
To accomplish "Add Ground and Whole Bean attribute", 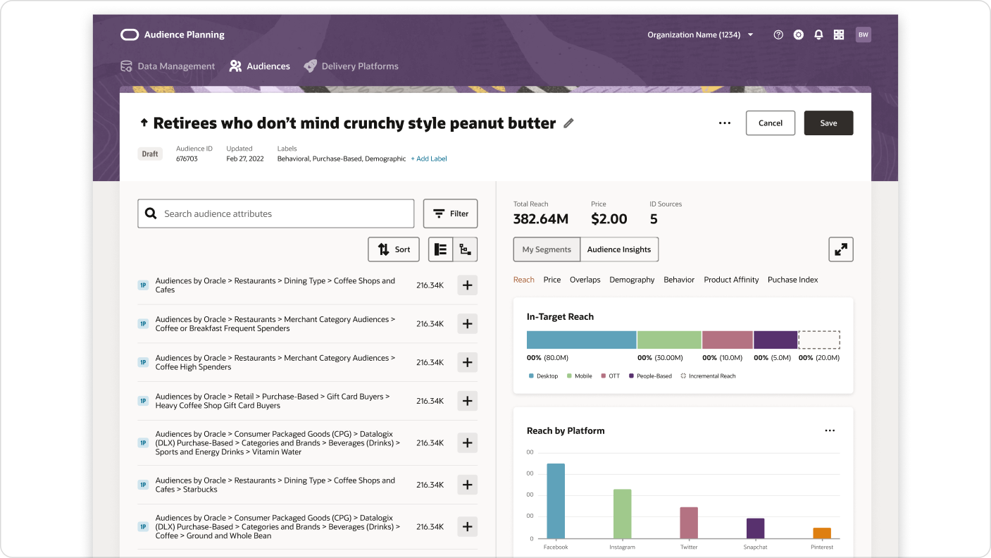I will [x=468, y=526].
